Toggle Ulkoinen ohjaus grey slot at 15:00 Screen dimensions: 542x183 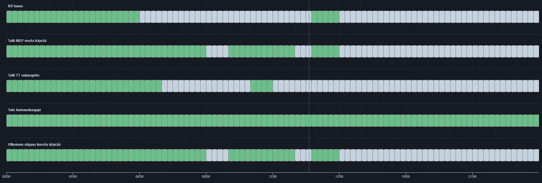342,155
